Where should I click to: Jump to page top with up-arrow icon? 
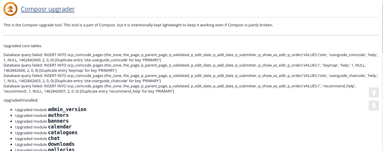374,93
